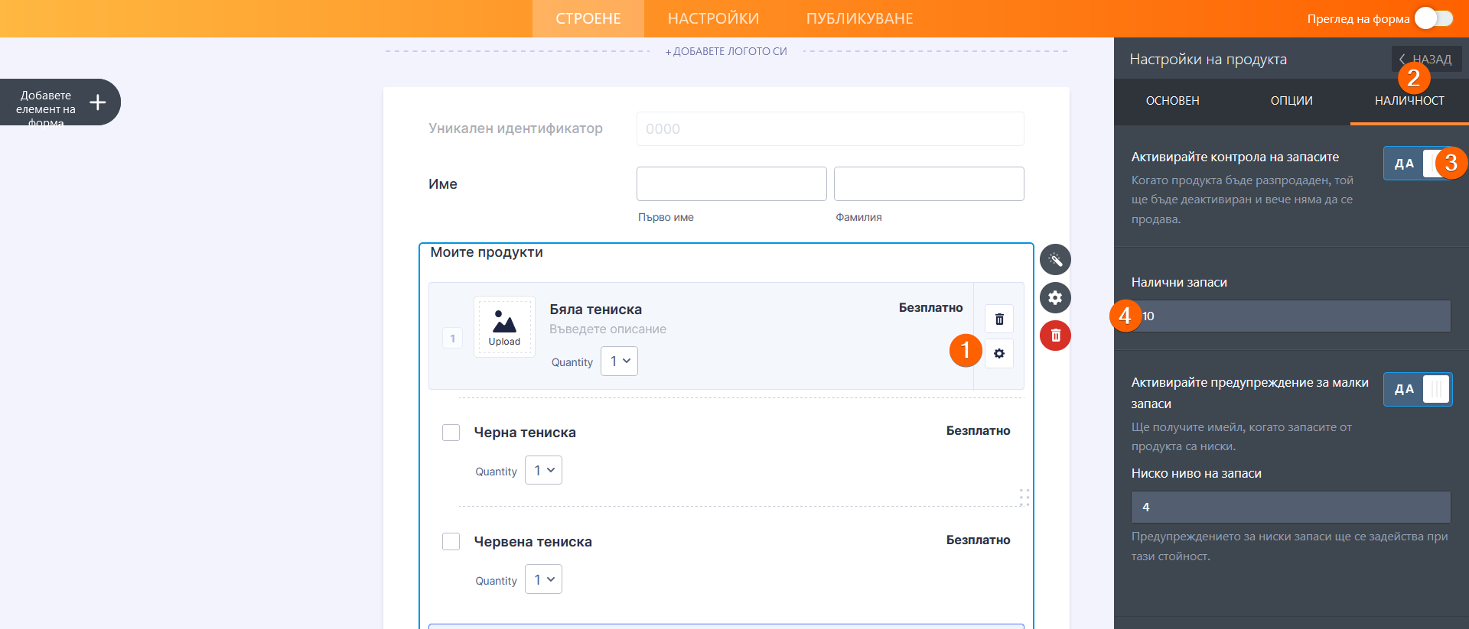1469x629 pixels.
Task: Open Quantity dropdown for Черна тениска
Action: coord(543,470)
